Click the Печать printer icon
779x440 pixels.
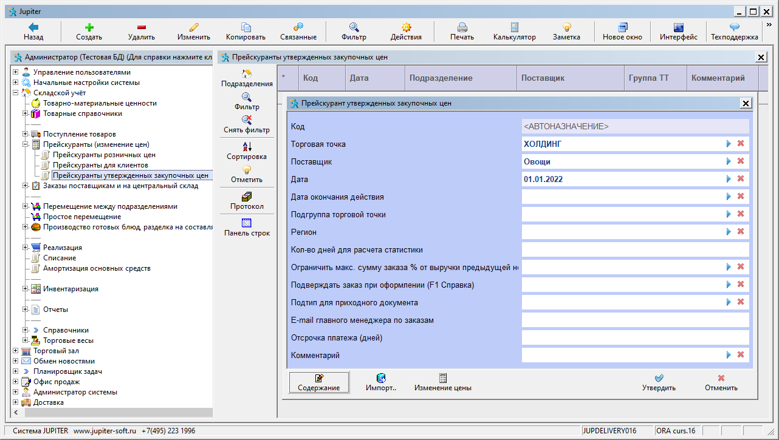[x=462, y=27]
